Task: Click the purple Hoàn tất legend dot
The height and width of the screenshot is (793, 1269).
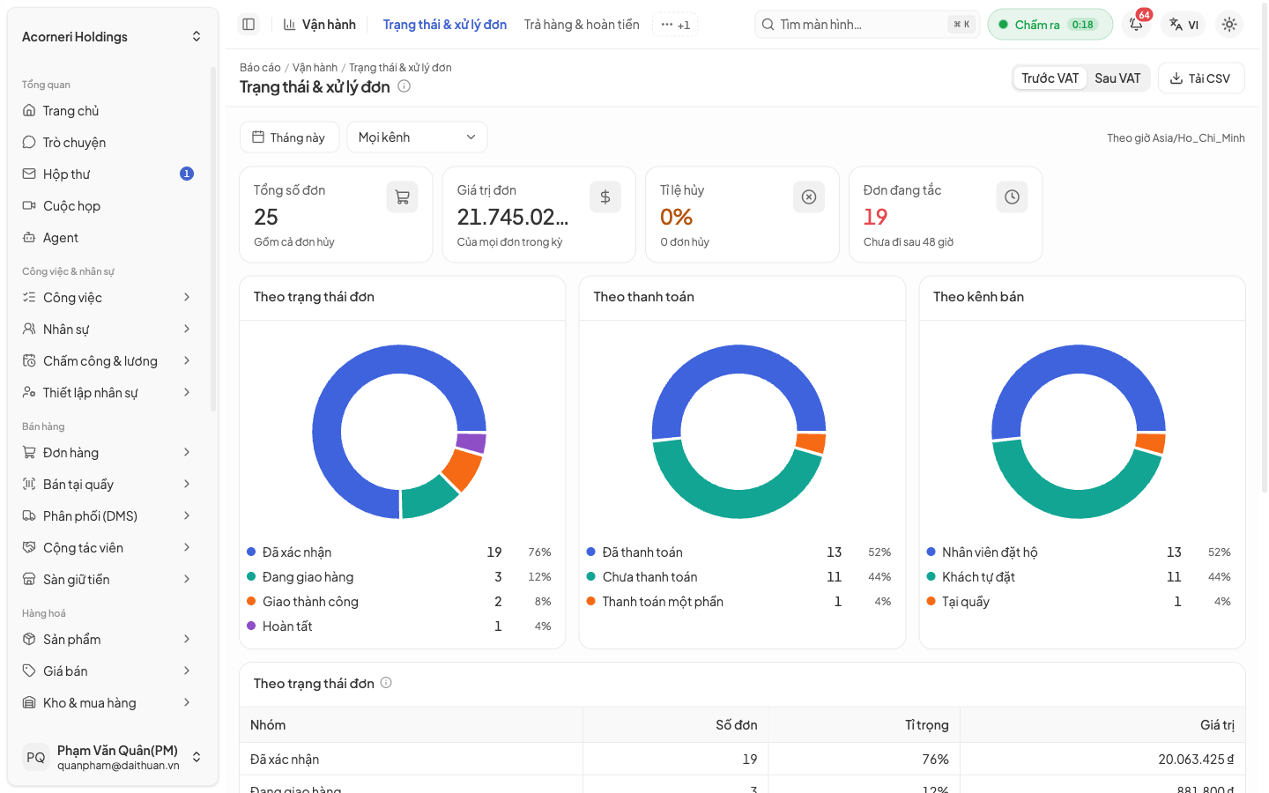Action: pos(251,626)
